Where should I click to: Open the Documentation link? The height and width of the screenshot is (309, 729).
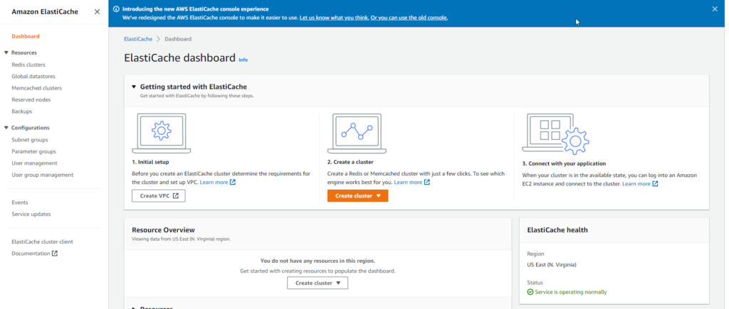31,254
